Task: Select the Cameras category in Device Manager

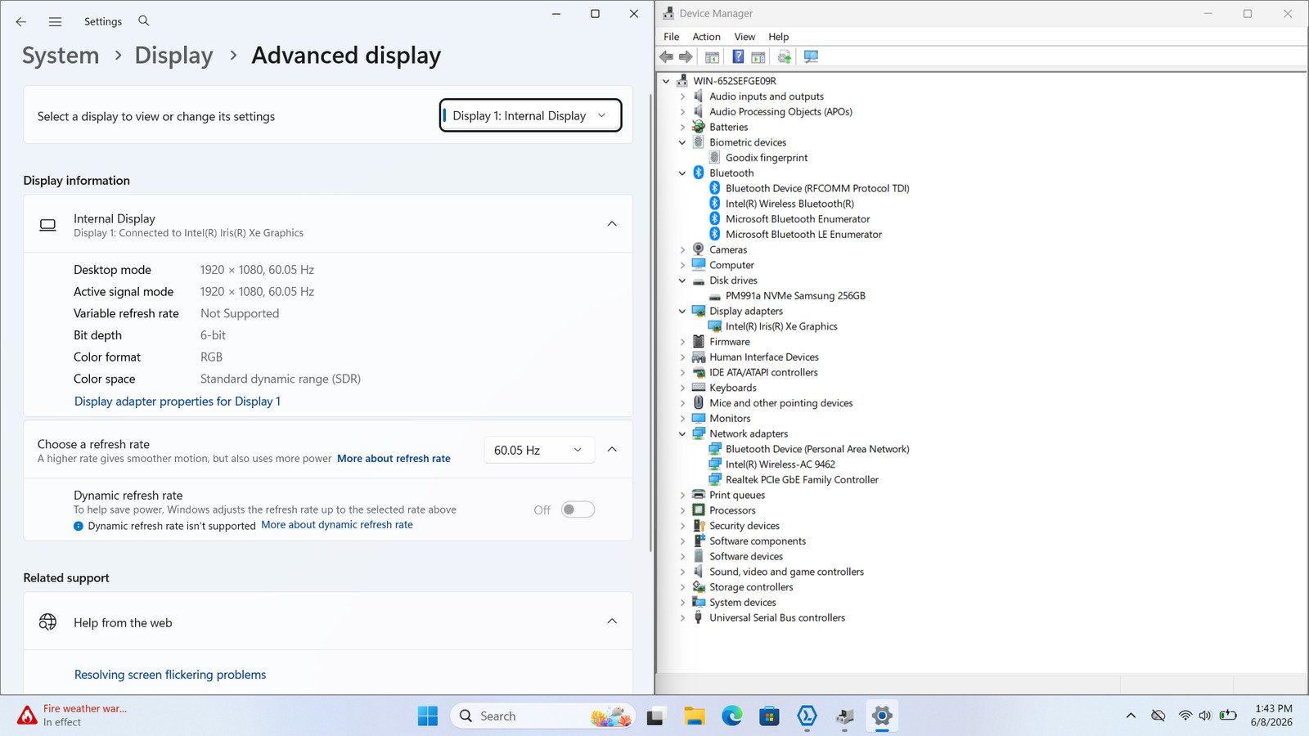Action: click(x=728, y=250)
